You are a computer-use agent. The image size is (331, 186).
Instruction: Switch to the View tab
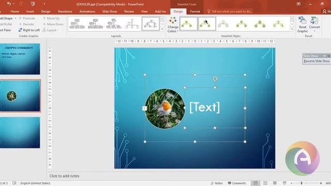(144, 11)
